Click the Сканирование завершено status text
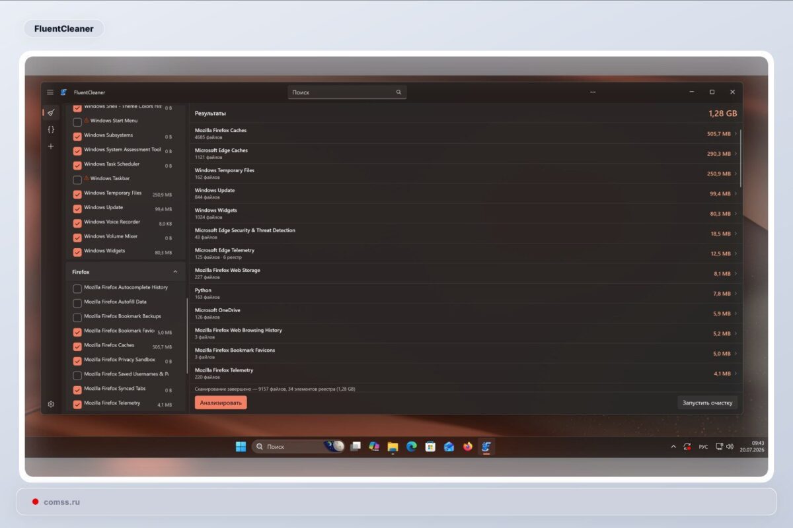Viewport: 793px width, 528px height. pyautogui.click(x=275, y=389)
